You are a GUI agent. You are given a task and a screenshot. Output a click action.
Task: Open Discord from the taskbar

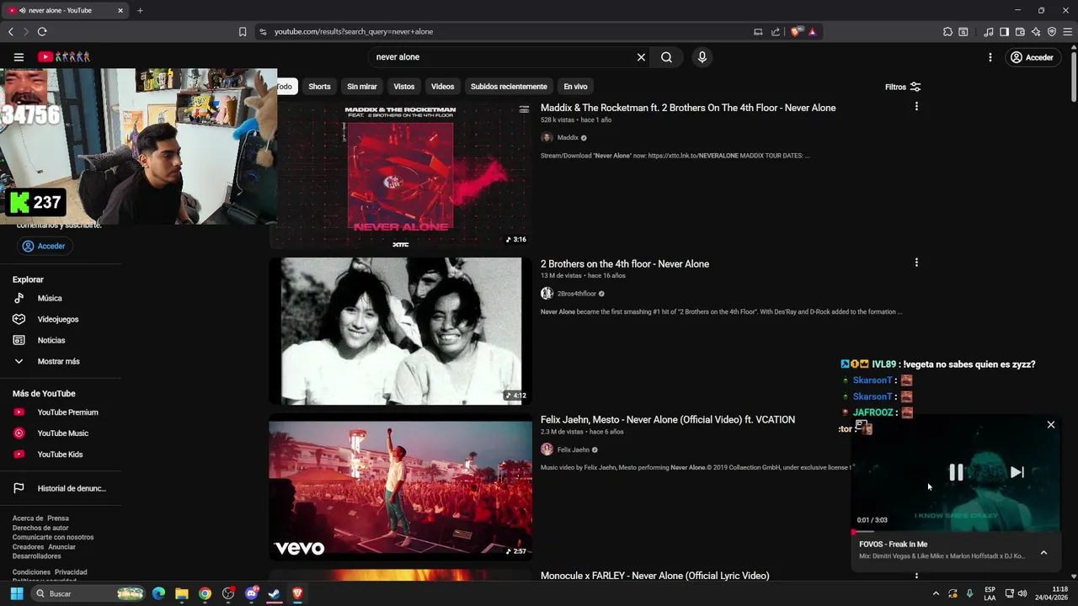(251, 593)
